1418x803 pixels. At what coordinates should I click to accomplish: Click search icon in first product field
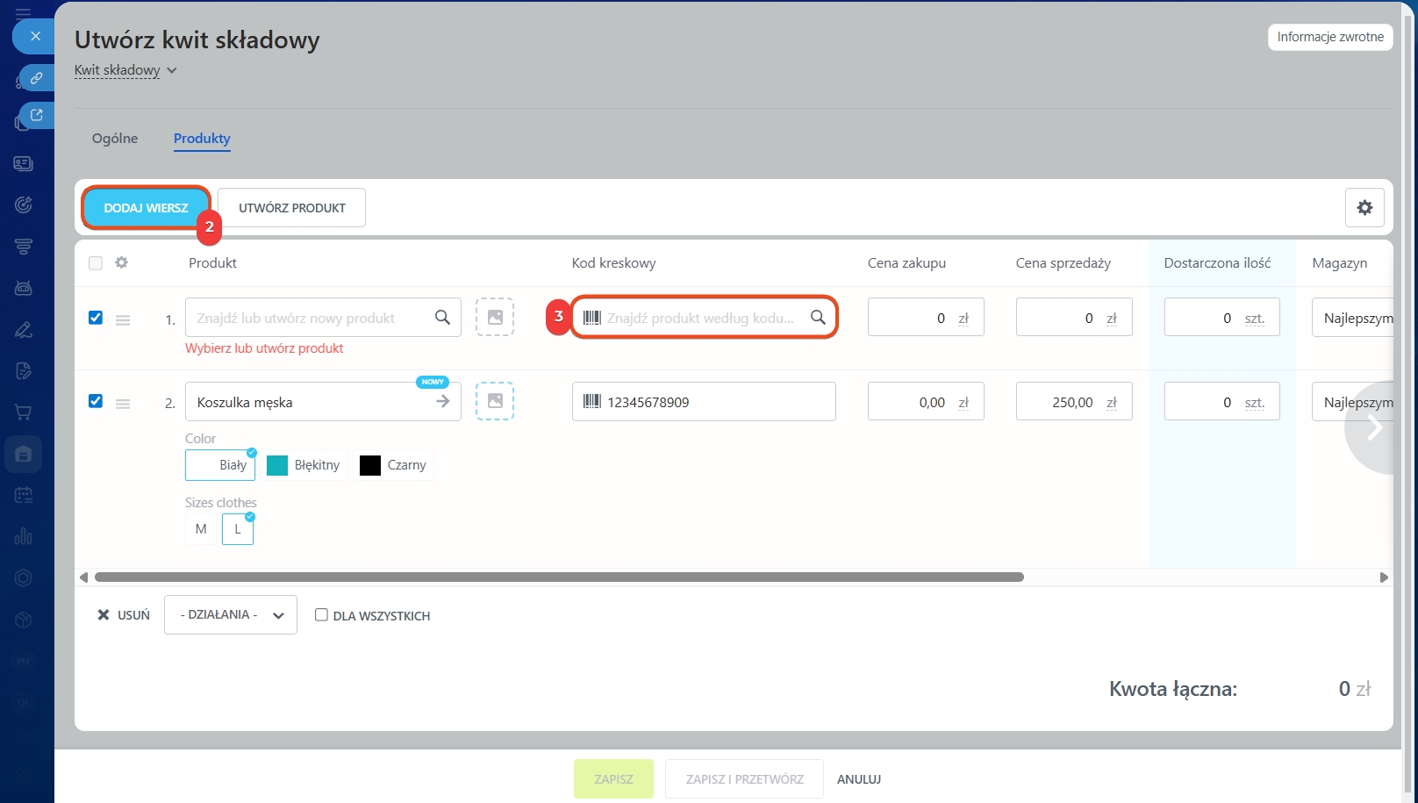pyautogui.click(x=443, y=318)
